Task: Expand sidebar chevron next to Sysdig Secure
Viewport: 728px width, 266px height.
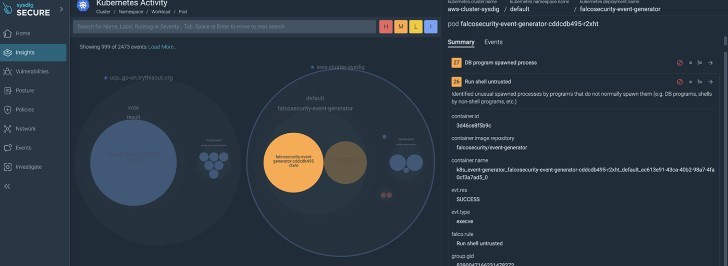Action: click(x=61, y=9)
